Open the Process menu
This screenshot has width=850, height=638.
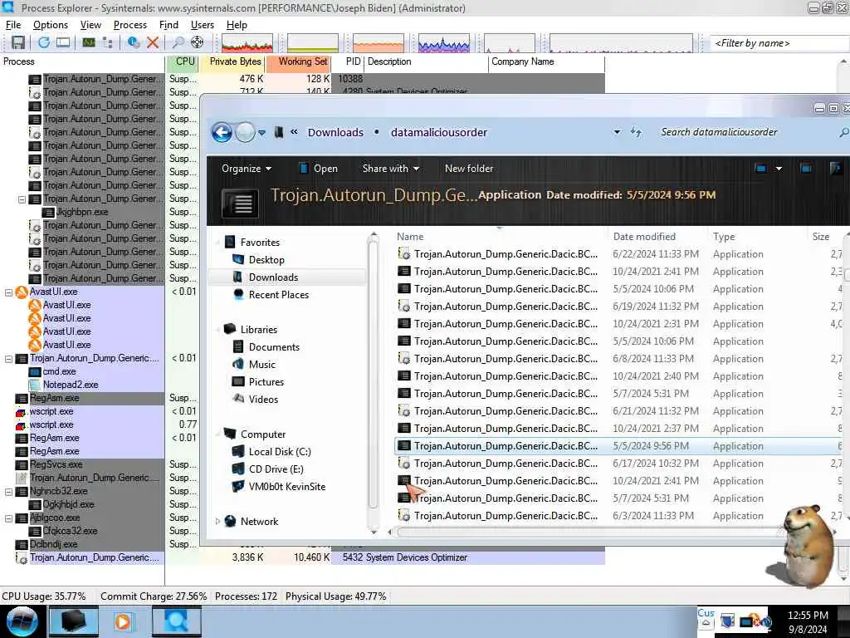click(x=130, y=25)
